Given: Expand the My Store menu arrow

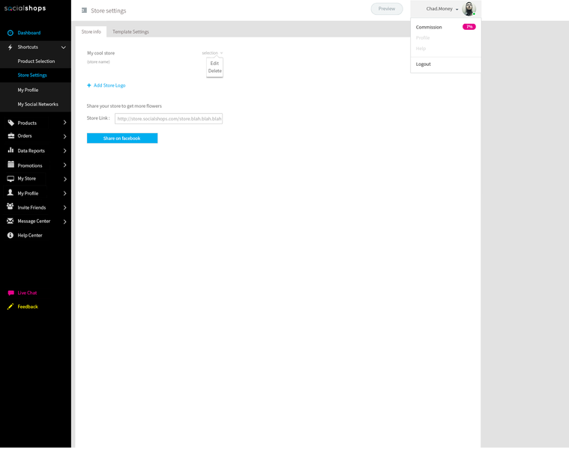Looking at the screenshot, I should pos(65,180).
